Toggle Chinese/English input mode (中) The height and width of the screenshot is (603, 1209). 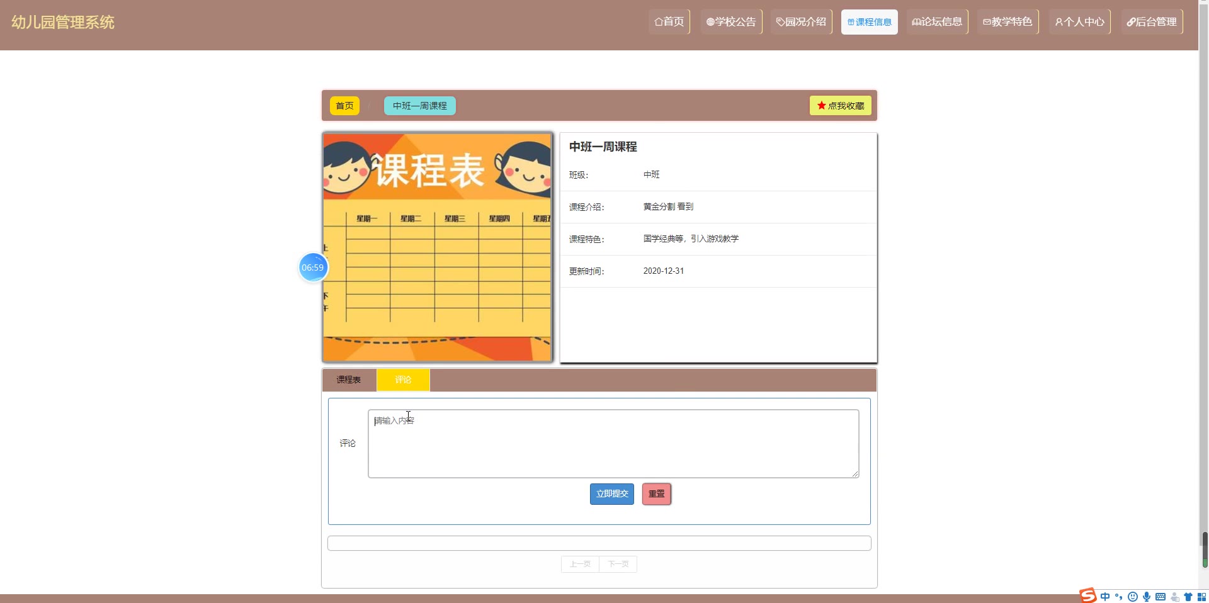point(1105,597)
